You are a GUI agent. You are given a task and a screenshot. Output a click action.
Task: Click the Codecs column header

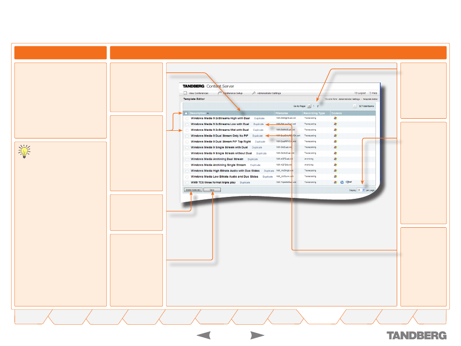(337, 113)
